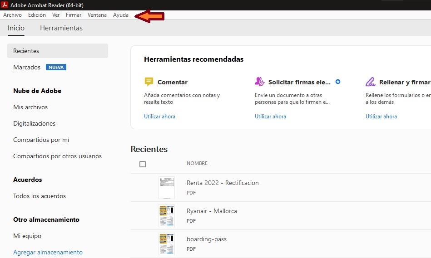Select the file name boarding-pass

click(x=207, y=239)
